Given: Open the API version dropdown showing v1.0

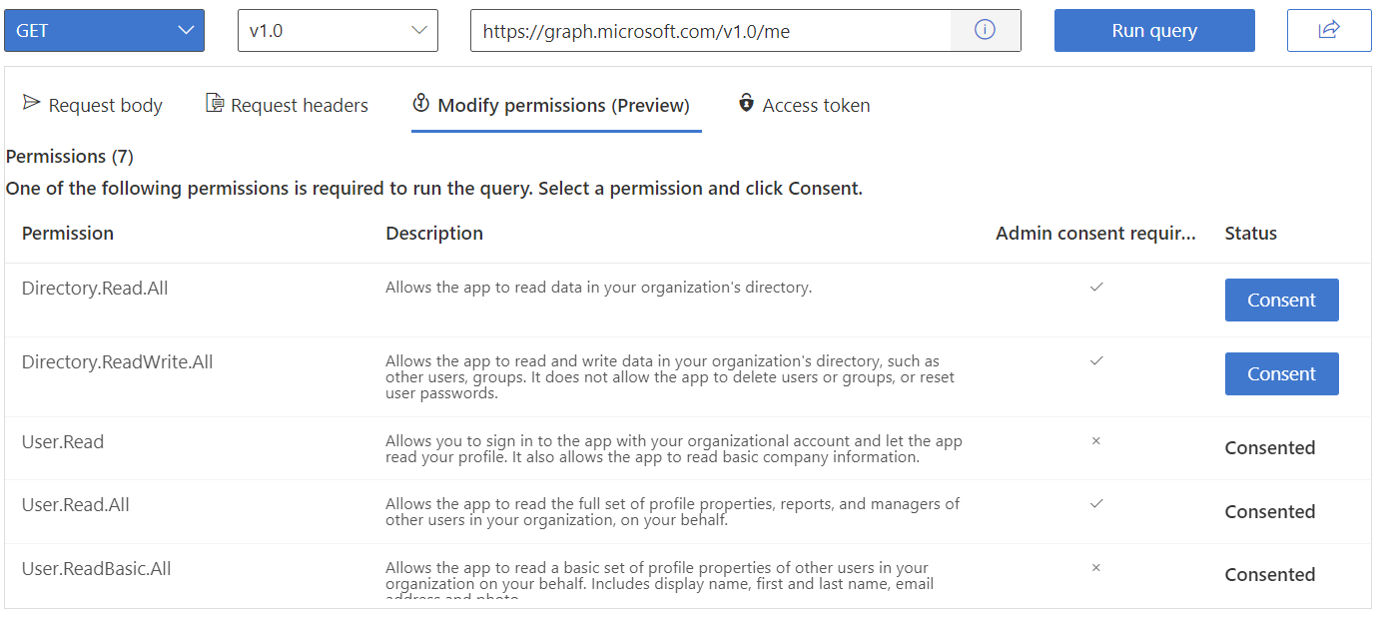Looking at the screenshot, I should (x=337, y=30).
